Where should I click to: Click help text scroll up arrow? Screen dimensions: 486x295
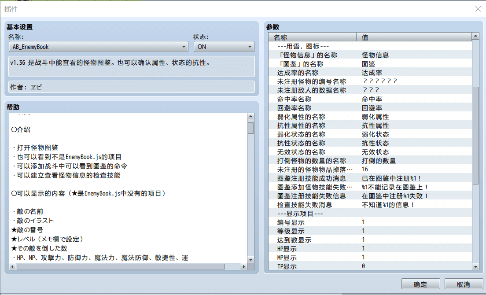251,117
